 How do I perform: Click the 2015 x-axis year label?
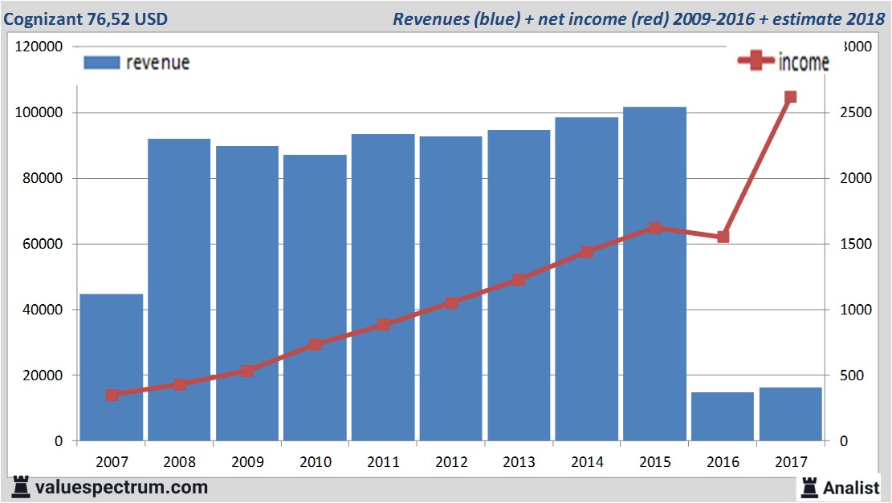655,461
